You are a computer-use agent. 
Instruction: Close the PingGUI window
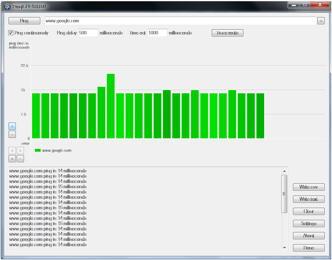point(320,5)
